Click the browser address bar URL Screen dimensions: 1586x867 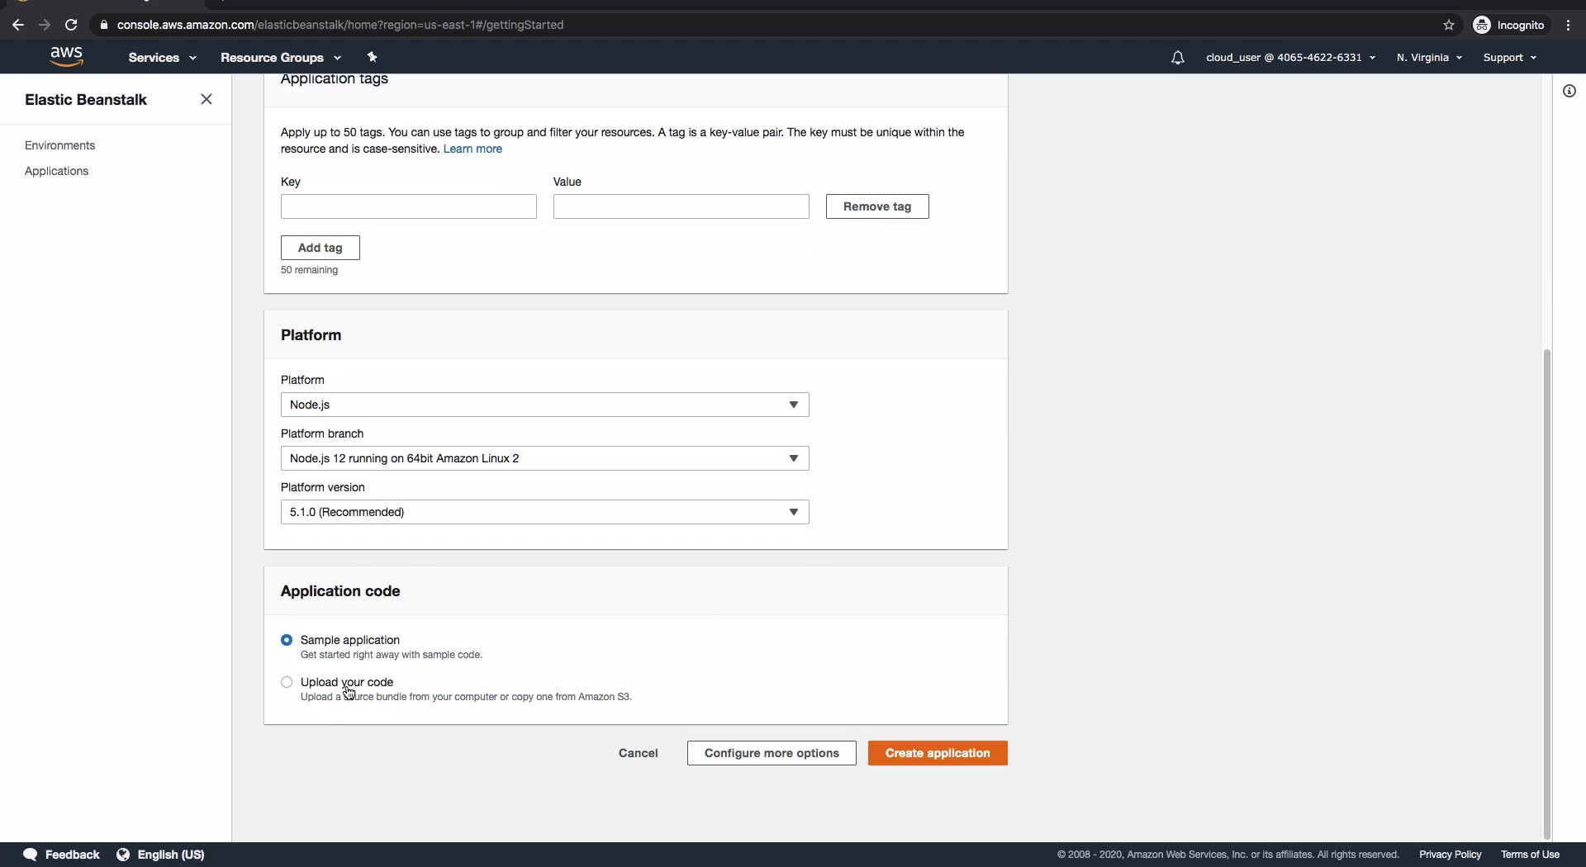click(340, 25)
